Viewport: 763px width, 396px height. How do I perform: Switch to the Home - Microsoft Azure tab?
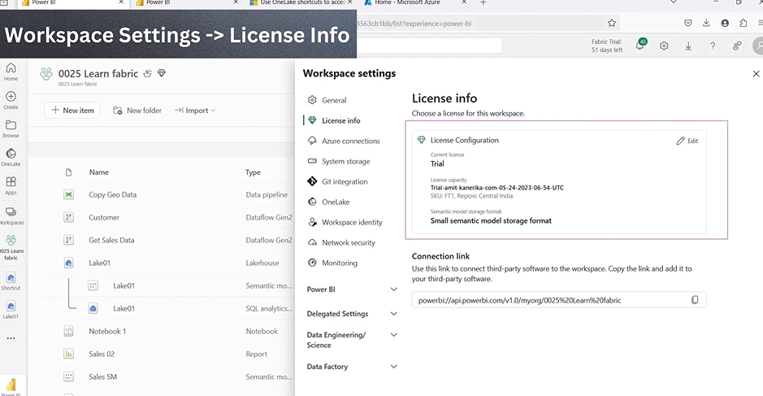coord(407,3)
